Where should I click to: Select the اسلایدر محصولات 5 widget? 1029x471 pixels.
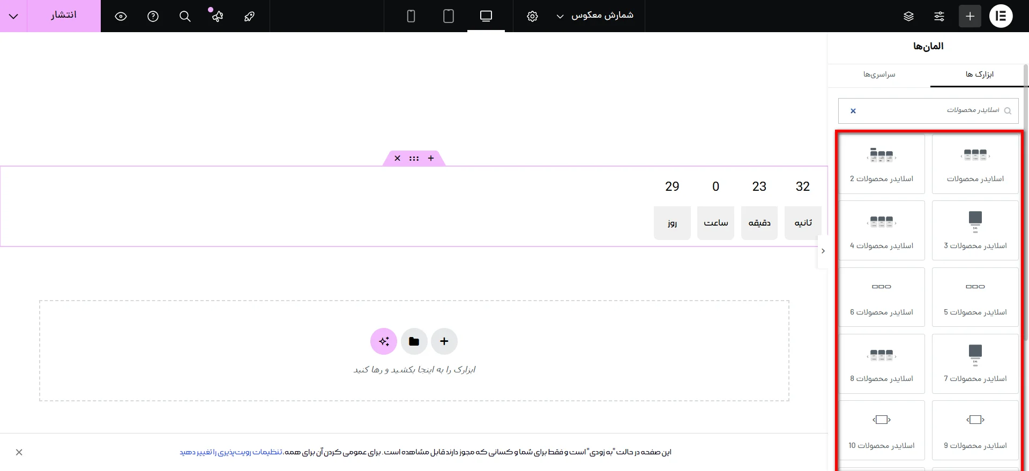click(975, 297)
